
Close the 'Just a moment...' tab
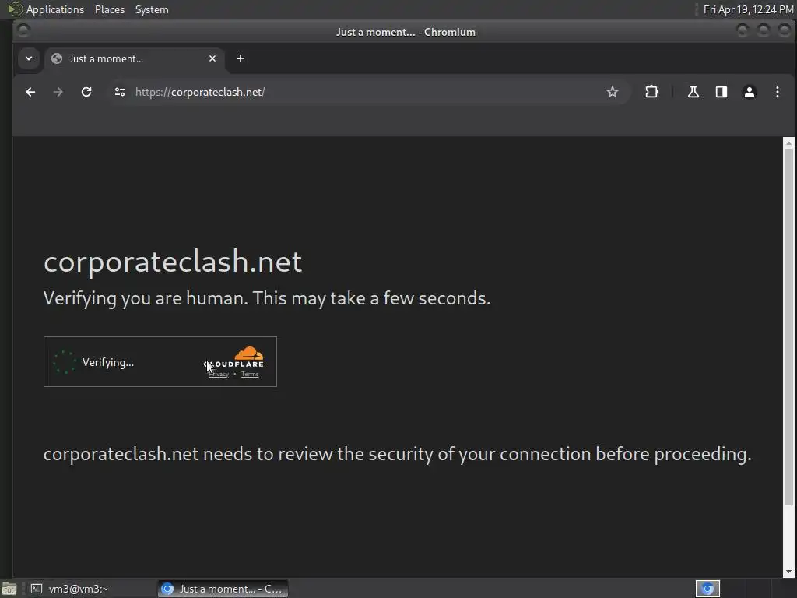tap(212, 58)
